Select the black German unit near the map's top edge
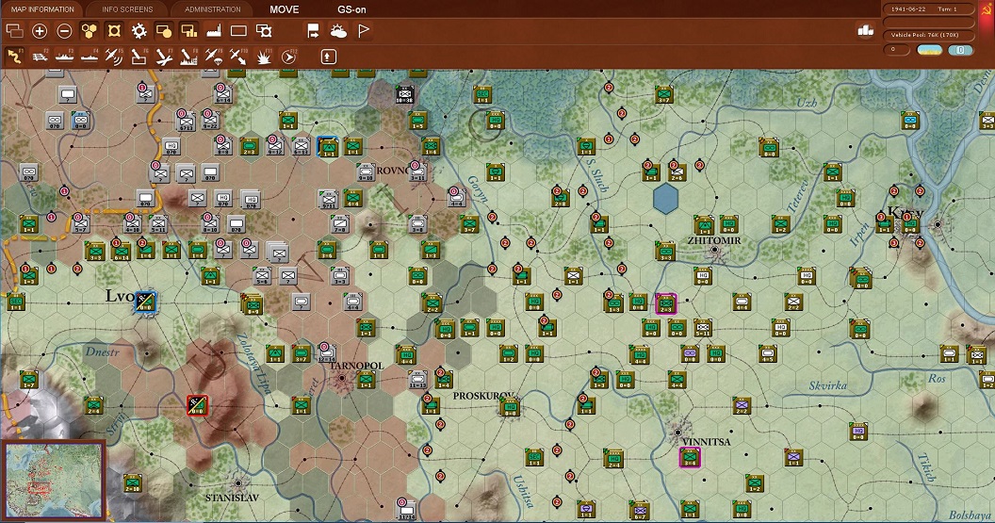This screenshot has width=995, height=523. 405,95
